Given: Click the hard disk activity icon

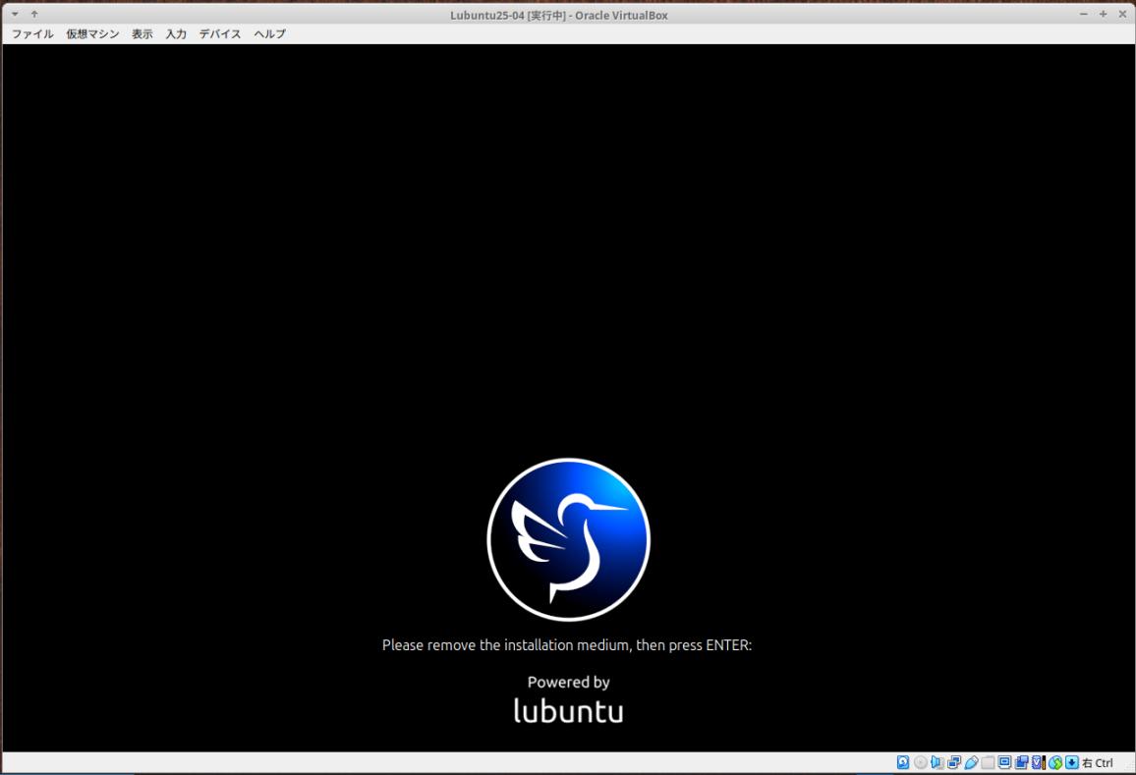Looking at the screenshot, I should (x=903, y=762).
